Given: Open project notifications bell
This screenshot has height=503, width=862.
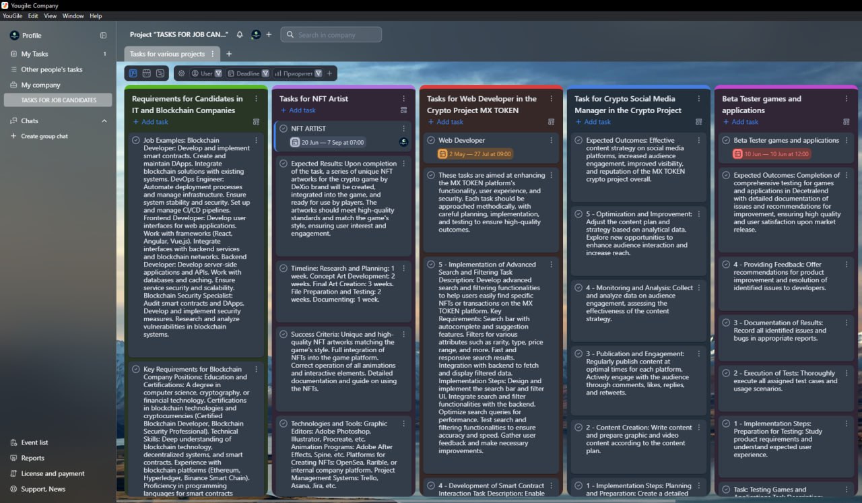Looking at the screenshot, I should tap(240, 34).
